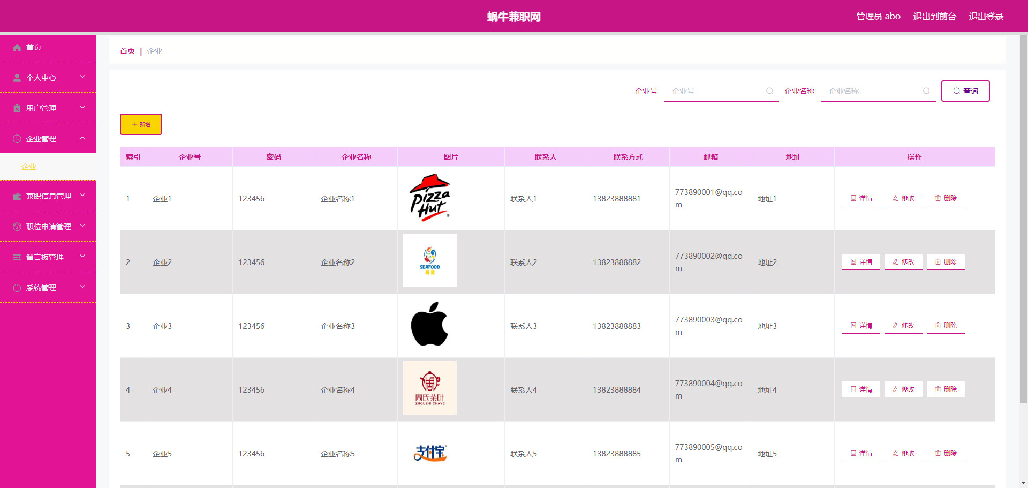The width and height of the screenshot is (1028, 488).
Task: View 详情 for 企业4
Action: 861,389
